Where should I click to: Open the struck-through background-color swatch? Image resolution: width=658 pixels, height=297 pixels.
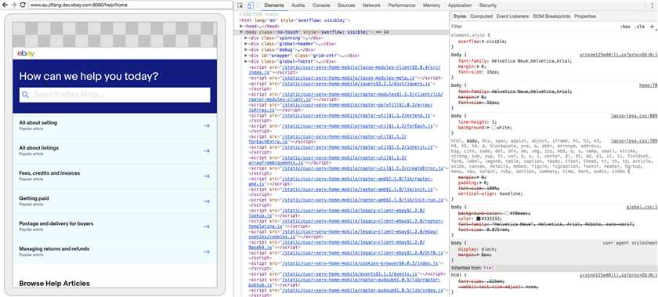coord(508,213)
